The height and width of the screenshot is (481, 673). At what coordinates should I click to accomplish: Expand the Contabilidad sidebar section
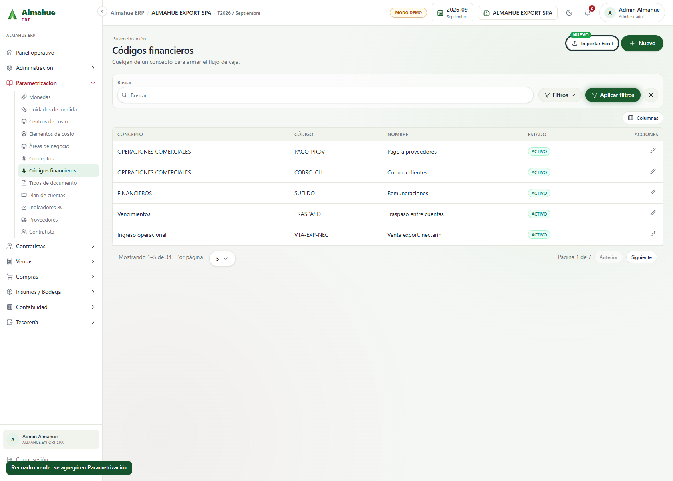tap(51, 307)
